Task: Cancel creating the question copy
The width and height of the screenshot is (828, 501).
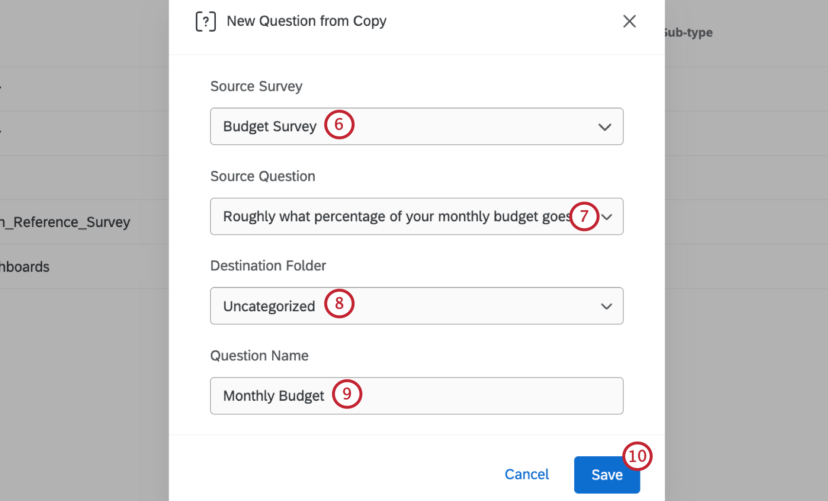Action: [x=527, y=474]
